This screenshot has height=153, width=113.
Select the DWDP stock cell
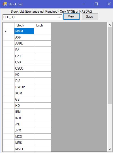24,87
